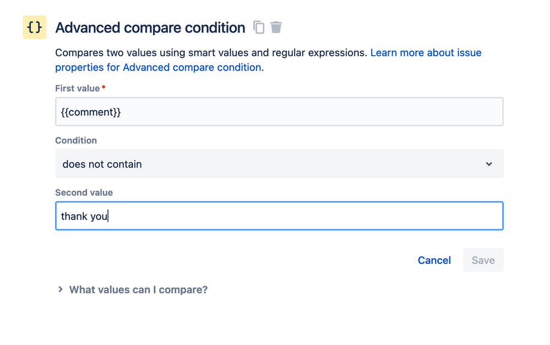The width and height of the screenshot is (550, 345).
Task: Click the red required asterisk next to First value
Action: coord(104,87)
